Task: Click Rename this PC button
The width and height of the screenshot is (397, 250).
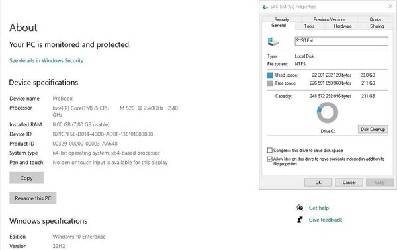Action: click(x=33, y=198)
